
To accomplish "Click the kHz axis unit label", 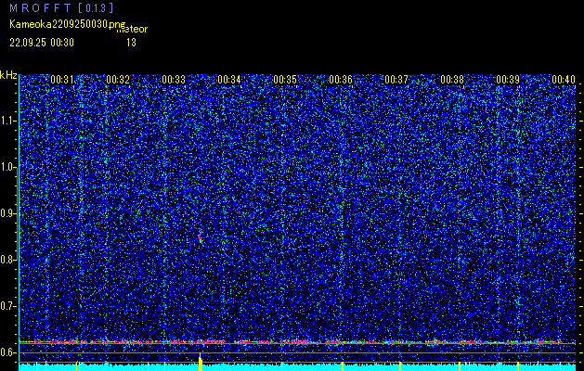I will (x=8, y=75).
